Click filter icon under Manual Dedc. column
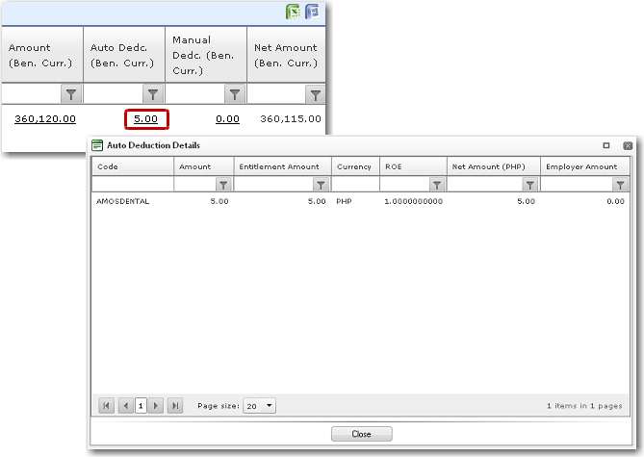 (x=234, y=94)
